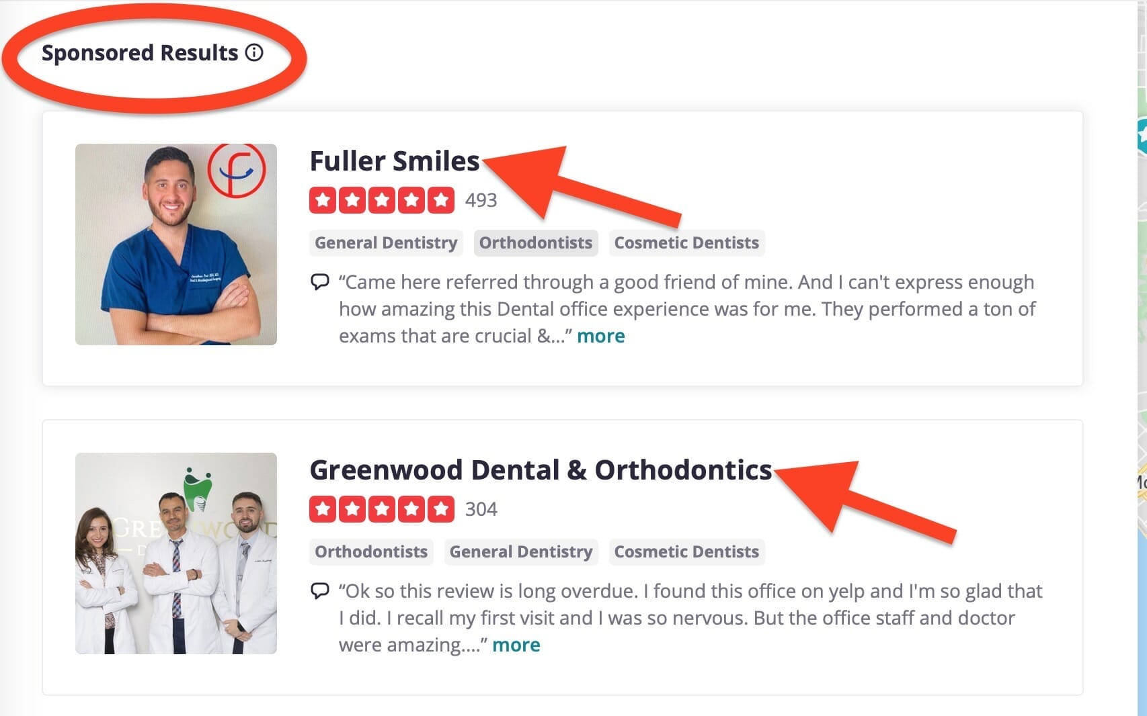Click the review speech bubble under Fuller Smiles
The height and width of the screenshot is (716, 1147).
pyautogui.click(x=319, y=283)
